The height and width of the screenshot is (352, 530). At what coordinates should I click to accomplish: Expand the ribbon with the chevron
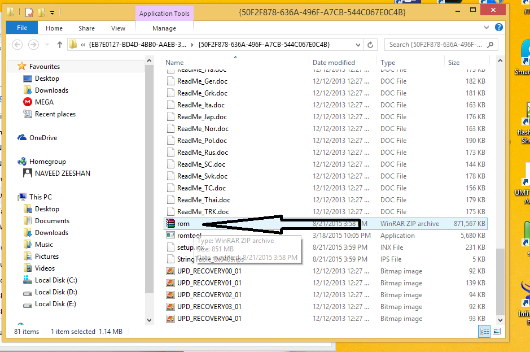pos(487,28)
